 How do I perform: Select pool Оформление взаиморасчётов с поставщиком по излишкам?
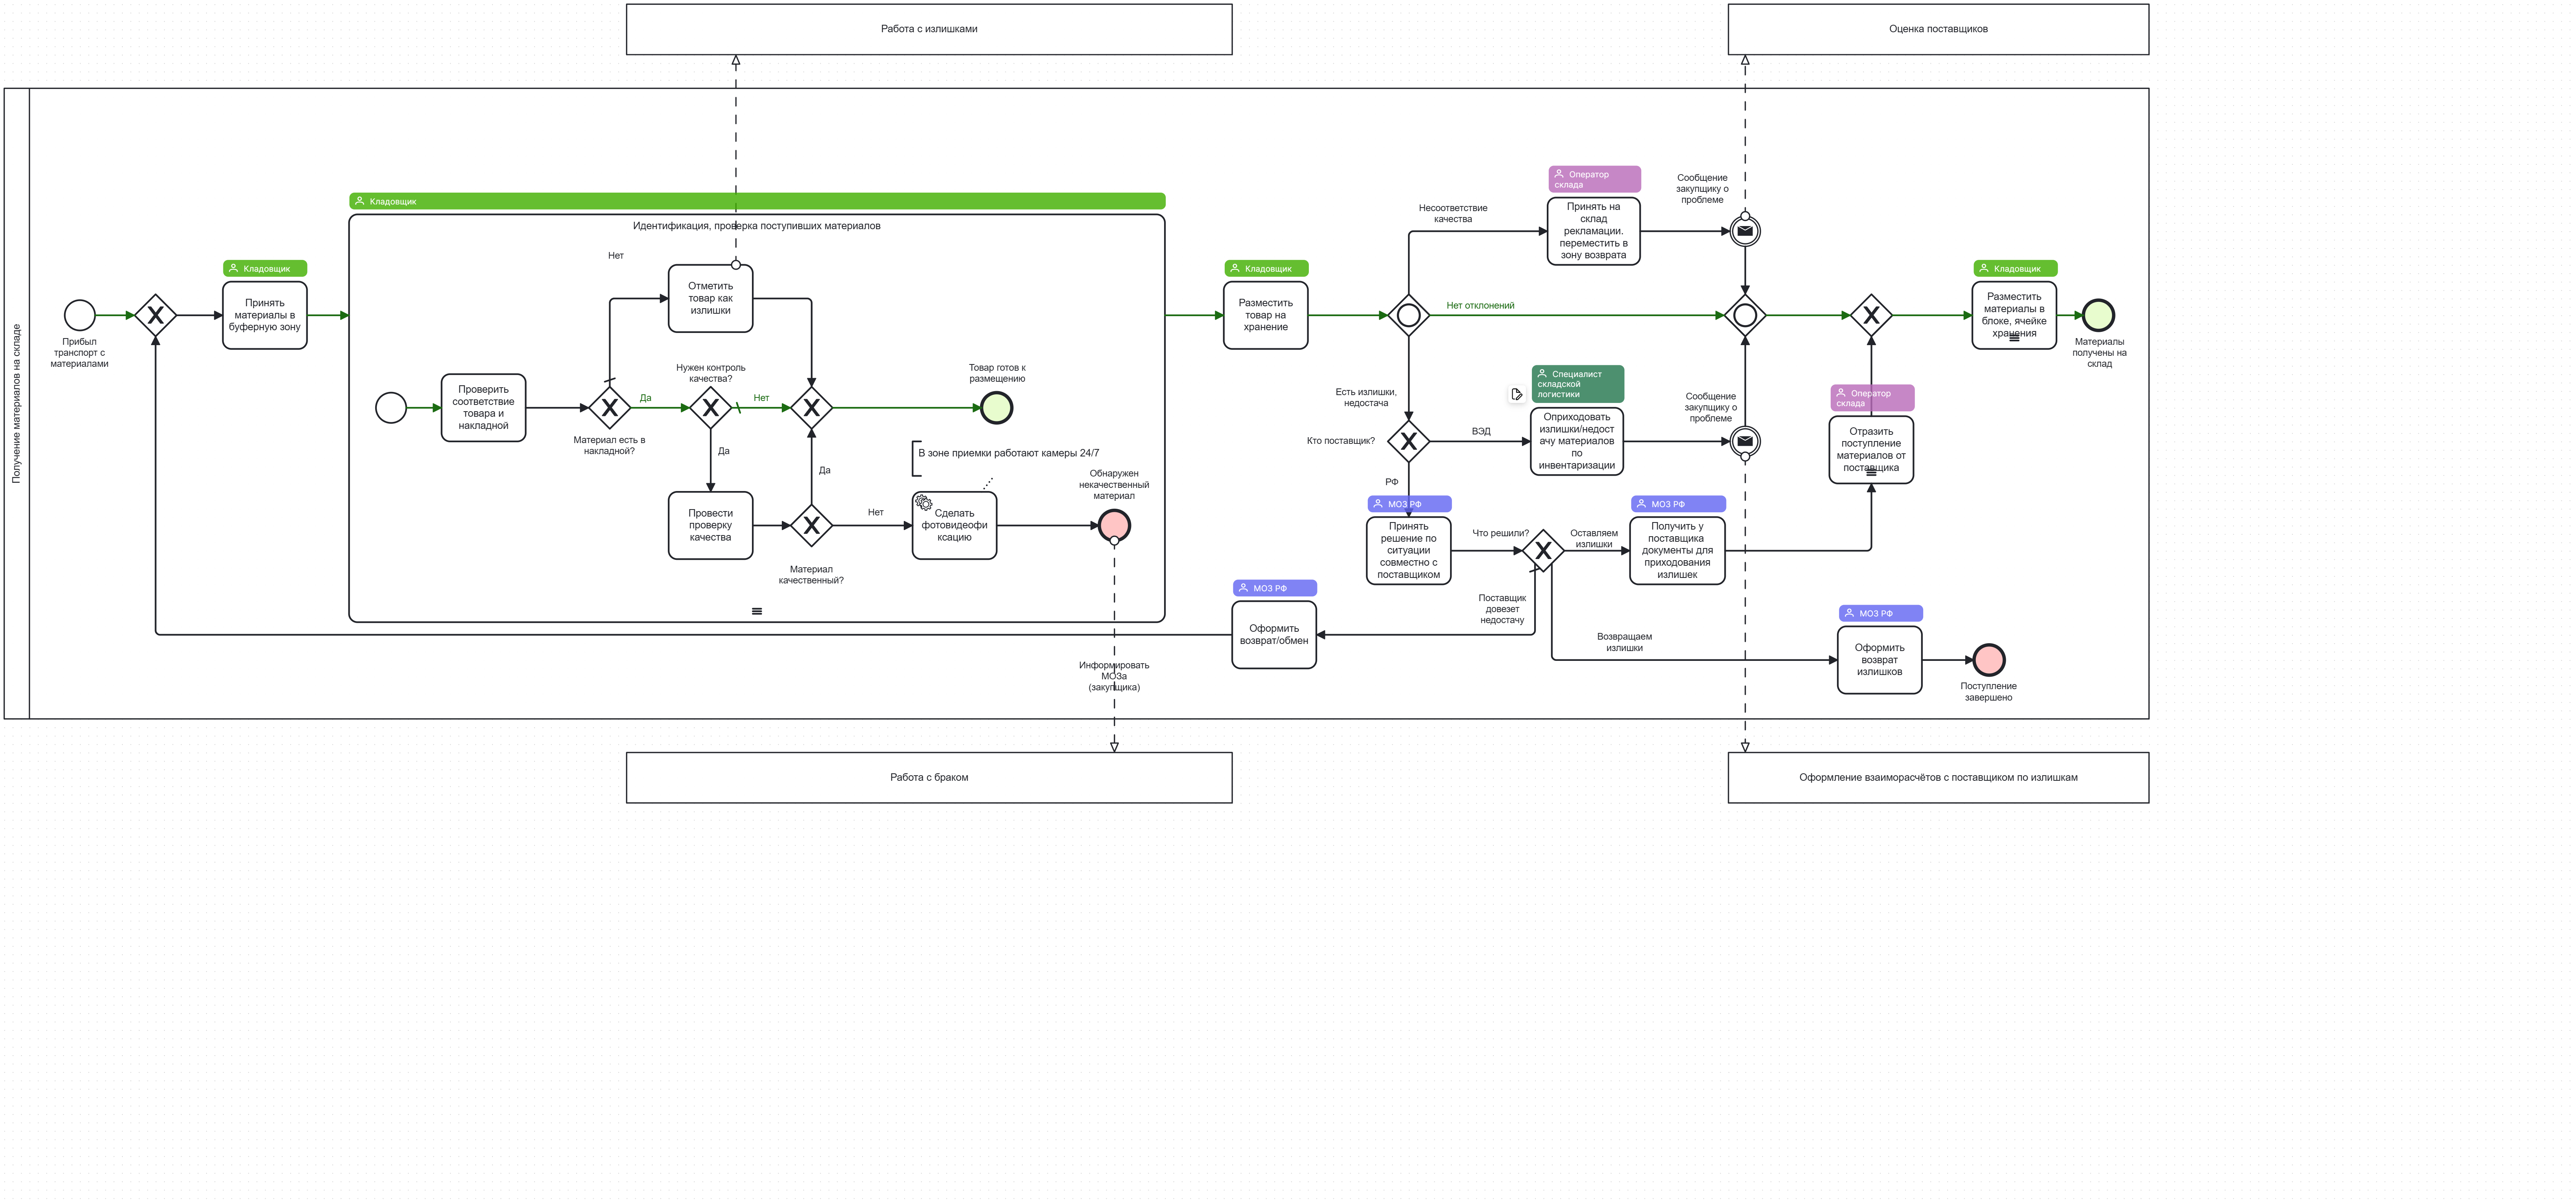pos(1938,777)
